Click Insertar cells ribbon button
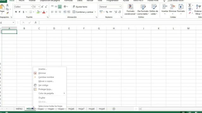Viewport: 202px width, 113px height. coord(165,9)
